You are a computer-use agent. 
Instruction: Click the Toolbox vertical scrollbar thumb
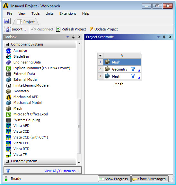79,126
